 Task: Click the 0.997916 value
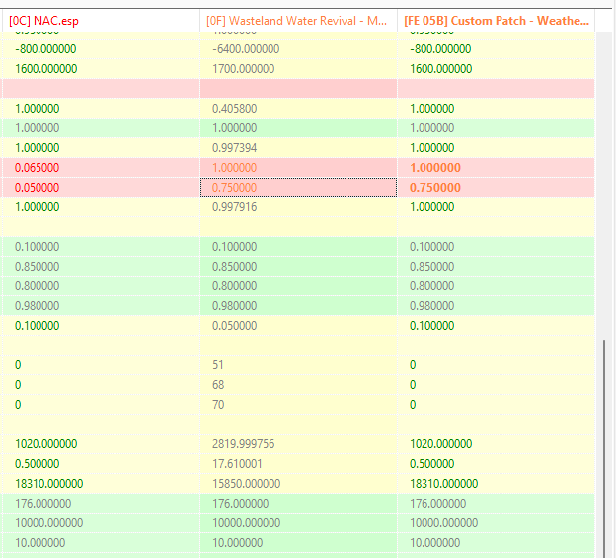click(x=235, y=207)
